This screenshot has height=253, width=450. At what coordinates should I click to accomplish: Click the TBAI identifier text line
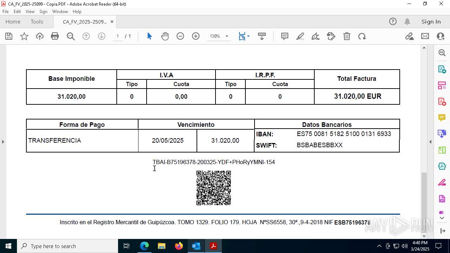214,162
